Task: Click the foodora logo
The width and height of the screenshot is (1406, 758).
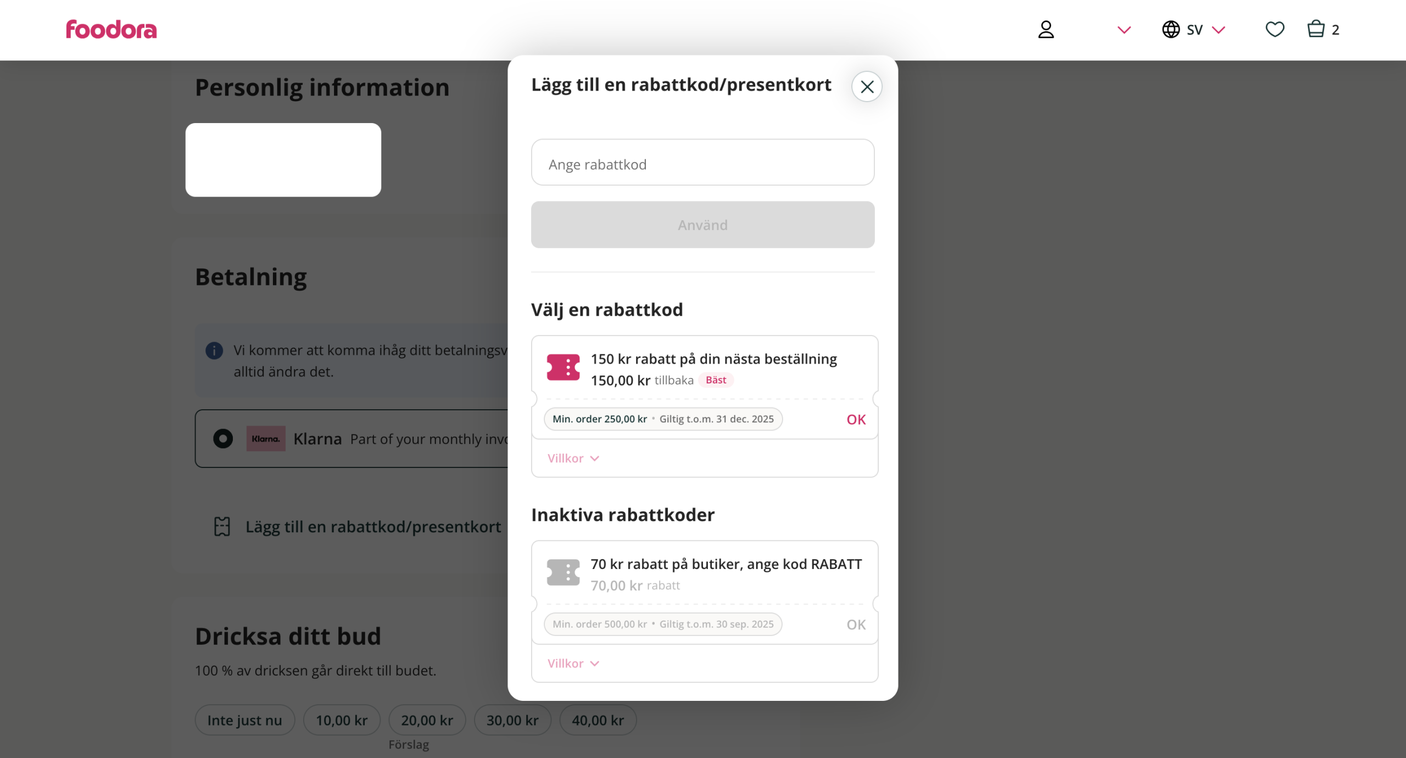Action: click(111, 30)
